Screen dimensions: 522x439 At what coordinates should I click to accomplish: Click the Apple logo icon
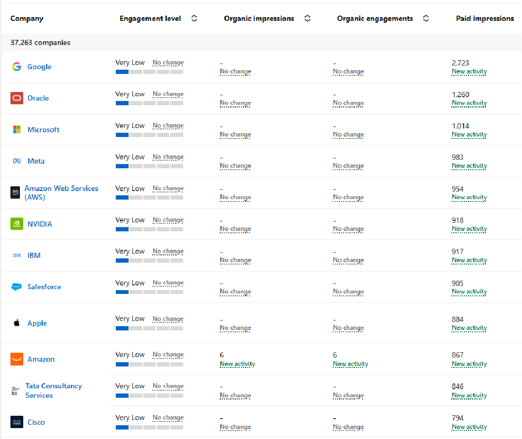pyautogui.click(x=17, y=323)
